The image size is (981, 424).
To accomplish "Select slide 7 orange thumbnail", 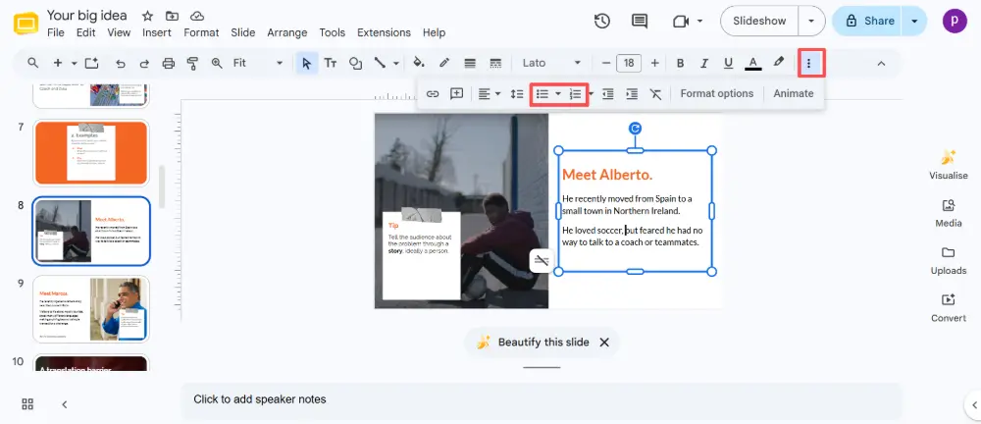I will [x=91, y=153].
